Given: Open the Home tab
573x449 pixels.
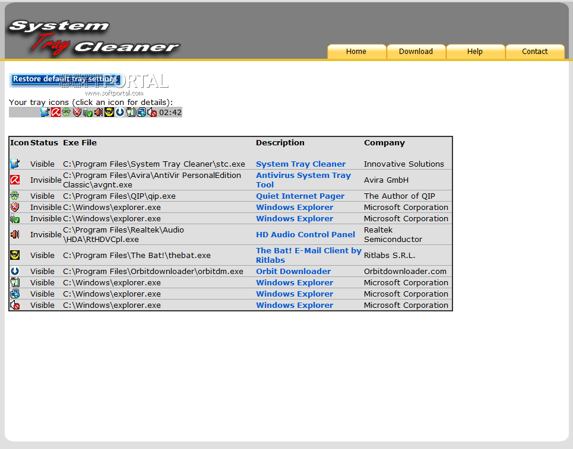Looking at the screenshot, I should pyautogui.click(x=356, y=52).
